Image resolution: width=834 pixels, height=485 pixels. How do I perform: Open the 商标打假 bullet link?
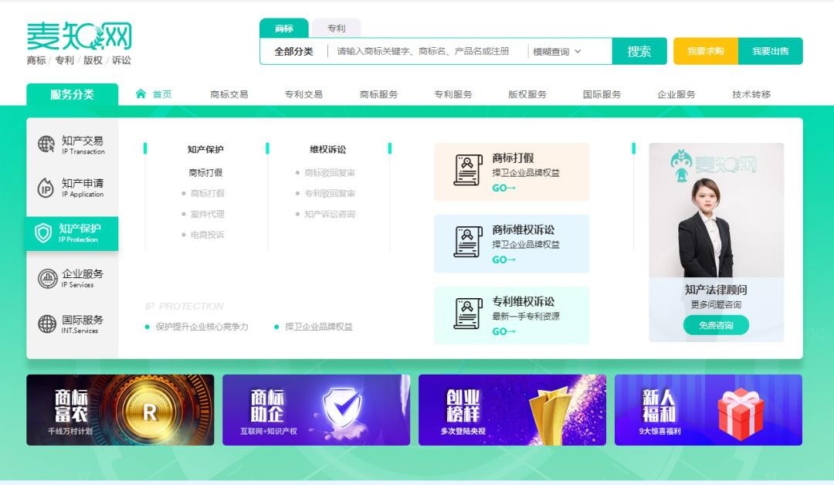tap(208, 193)
